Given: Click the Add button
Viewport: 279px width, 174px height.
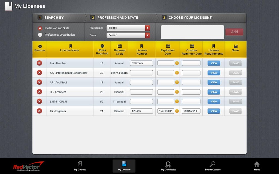Looking at the screenshot, I should [234, 32].
